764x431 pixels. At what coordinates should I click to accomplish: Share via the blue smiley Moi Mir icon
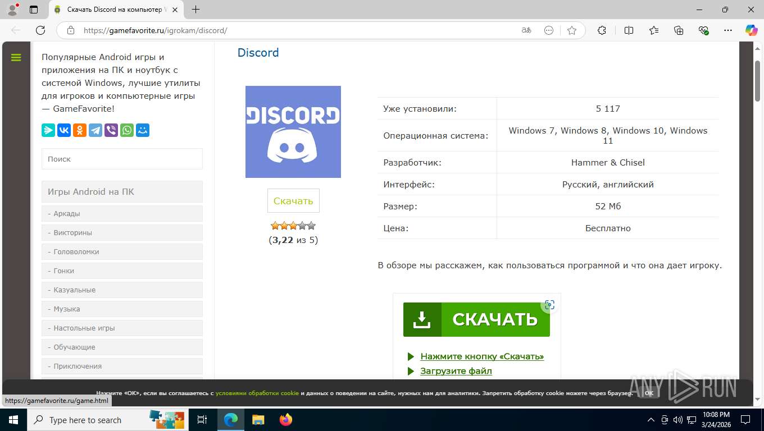143,130
